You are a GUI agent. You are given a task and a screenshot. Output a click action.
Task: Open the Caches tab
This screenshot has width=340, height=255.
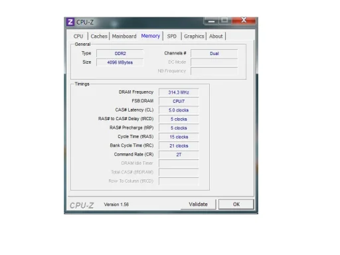99,37
